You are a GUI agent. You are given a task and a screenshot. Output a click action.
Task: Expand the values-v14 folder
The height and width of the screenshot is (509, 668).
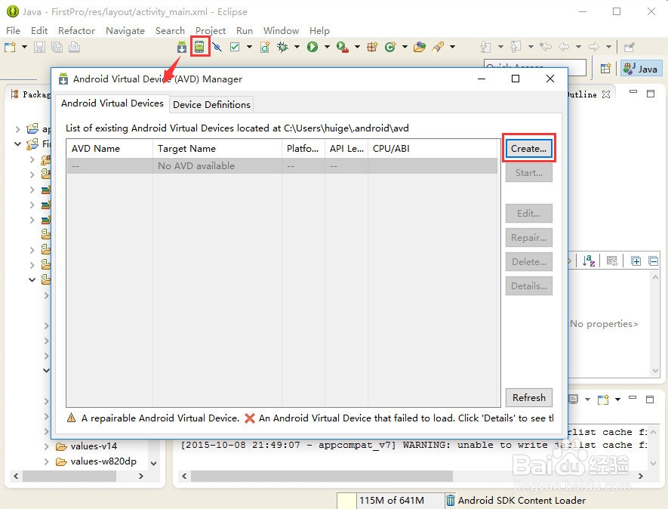[x=47, y=446]
